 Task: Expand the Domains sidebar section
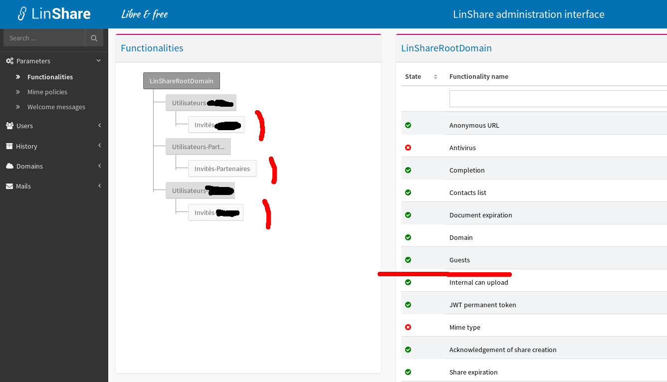tap(99, 166)
